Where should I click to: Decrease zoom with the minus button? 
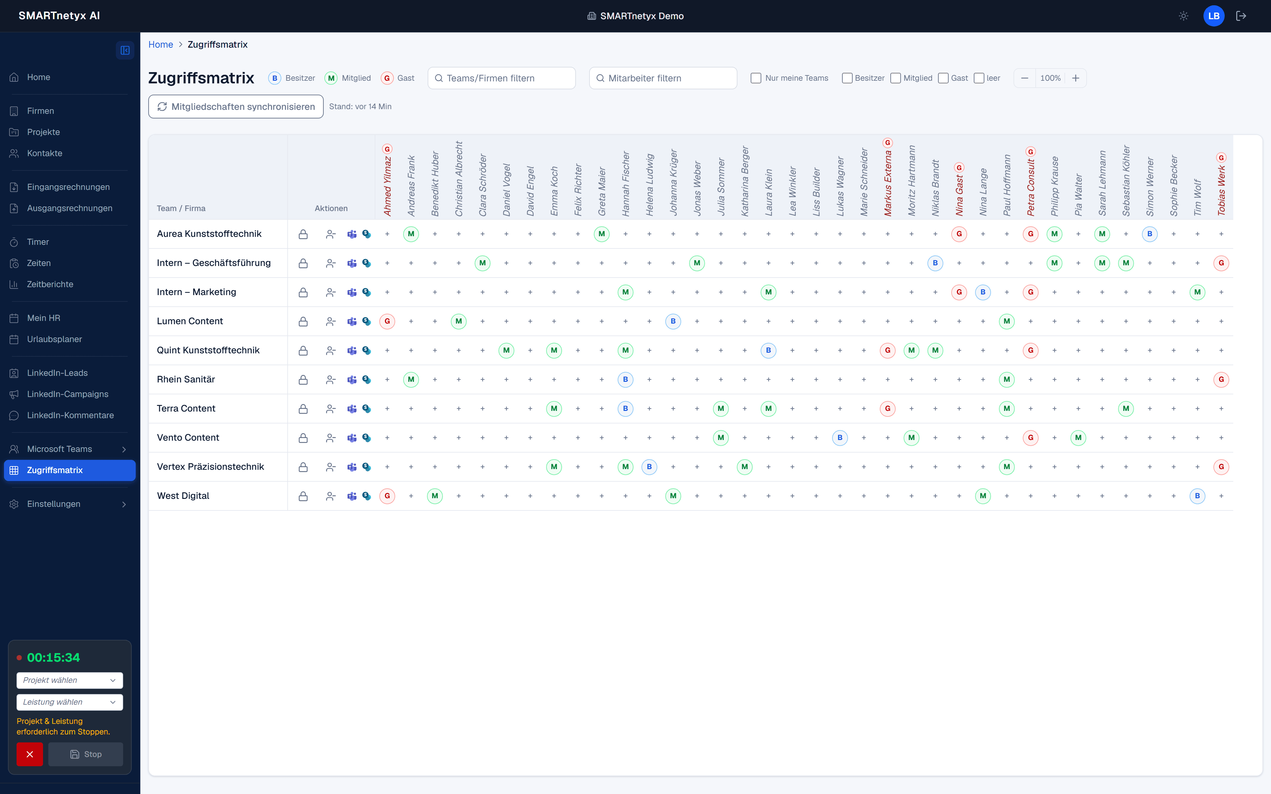click(1025, 78)
